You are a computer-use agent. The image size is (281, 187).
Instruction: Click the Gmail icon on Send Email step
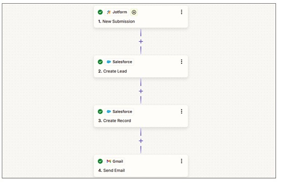click(x=109, y=161)
